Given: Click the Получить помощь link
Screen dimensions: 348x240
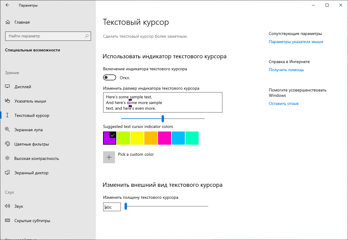Looking at the screenshot, I should point(286,70).
